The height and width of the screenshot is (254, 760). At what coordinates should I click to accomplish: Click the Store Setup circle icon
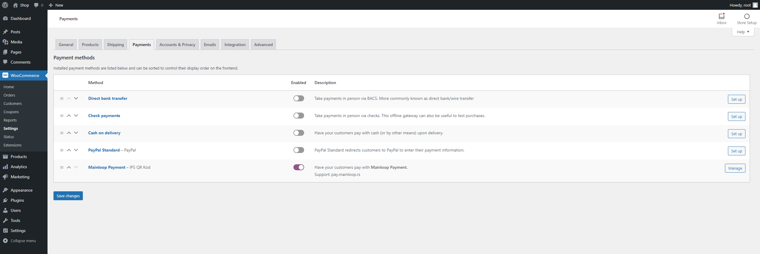(x=746, y=17)
